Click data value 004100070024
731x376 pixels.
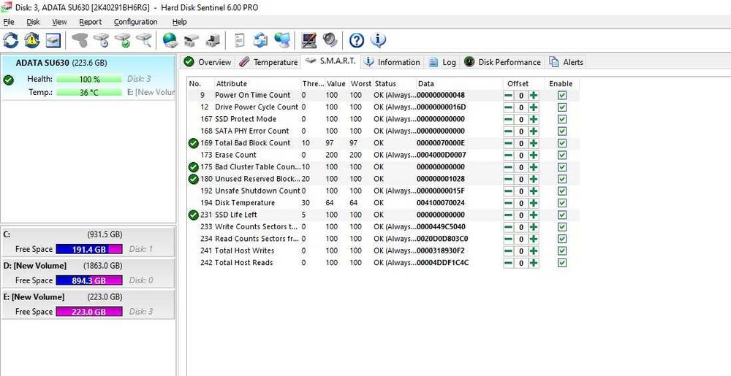pyautogui.click(x=441, y=203)
